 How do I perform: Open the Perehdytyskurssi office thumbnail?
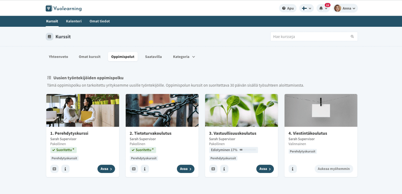[x=83, y=110]
